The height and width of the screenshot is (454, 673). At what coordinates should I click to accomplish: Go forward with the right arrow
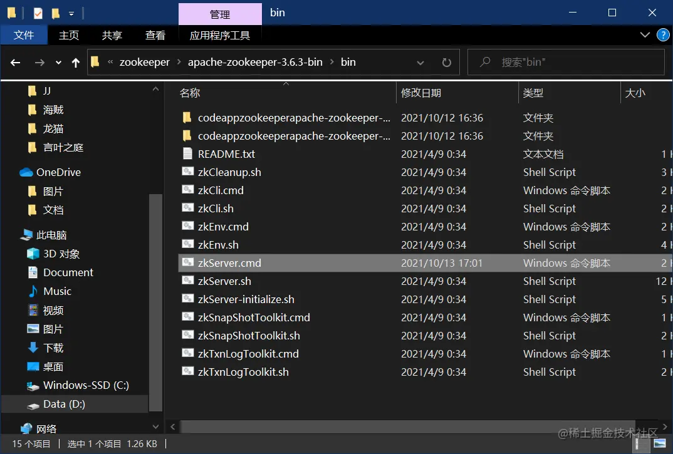[39, 63]
